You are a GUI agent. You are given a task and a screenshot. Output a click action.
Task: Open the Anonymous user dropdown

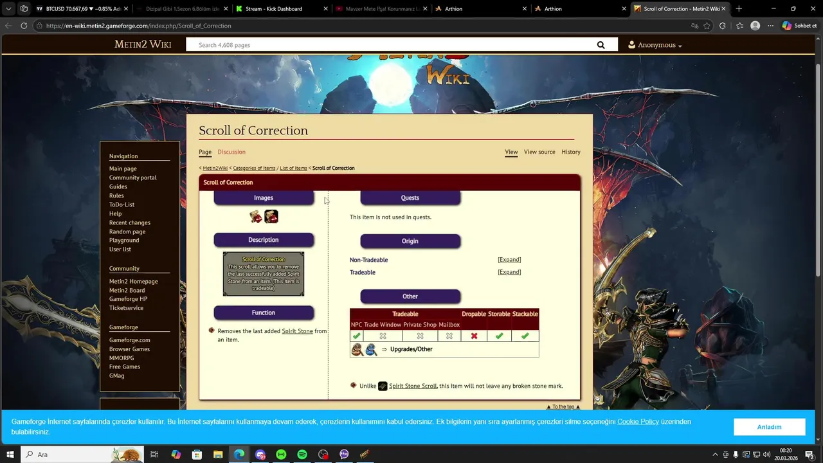coord(655,45)
